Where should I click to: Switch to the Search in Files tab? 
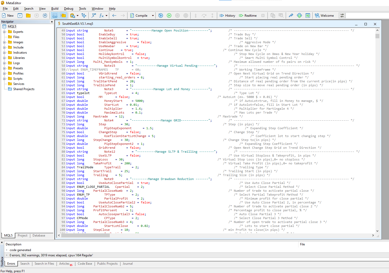[44, 264]
